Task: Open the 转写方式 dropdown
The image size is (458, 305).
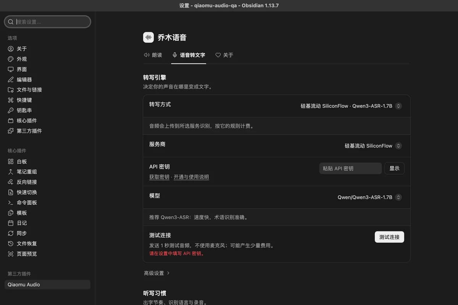Action: point(351,106)
